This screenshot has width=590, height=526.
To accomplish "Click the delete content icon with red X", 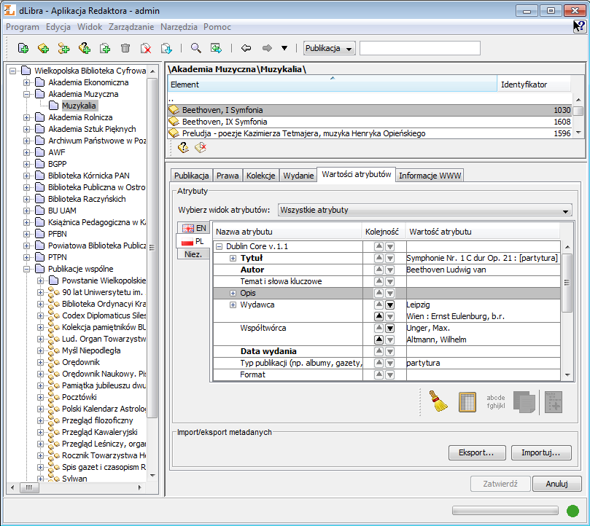I will (146, 48).
